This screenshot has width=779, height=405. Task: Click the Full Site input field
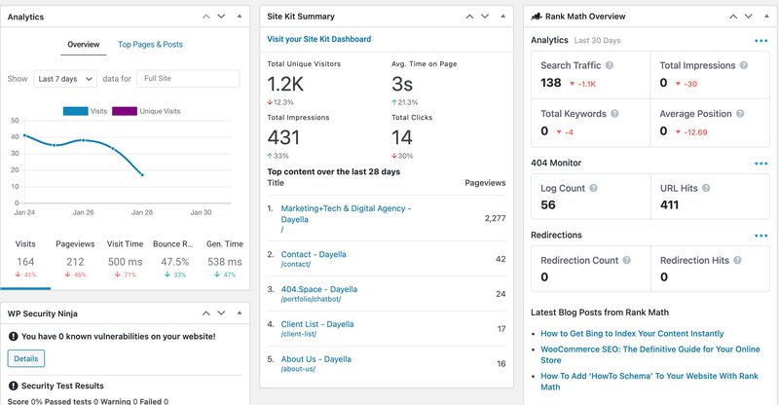pos(188,79)
